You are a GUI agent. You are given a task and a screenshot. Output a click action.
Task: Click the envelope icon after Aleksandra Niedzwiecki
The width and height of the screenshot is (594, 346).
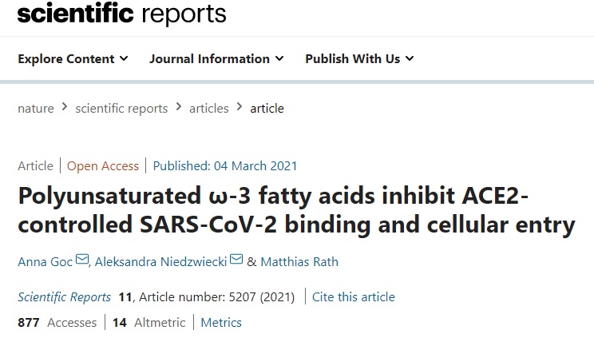pos(236,260)
